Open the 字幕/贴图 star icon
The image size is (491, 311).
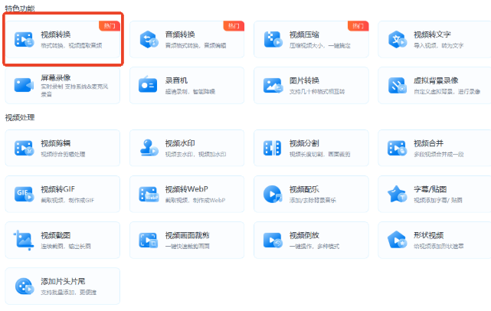click(x=397, y=194)
